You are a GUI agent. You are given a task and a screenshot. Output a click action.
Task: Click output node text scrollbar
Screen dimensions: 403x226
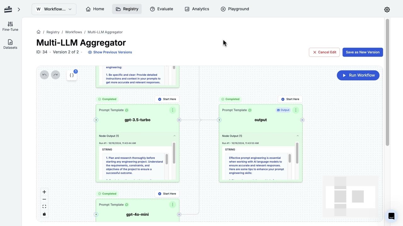click(x=290, y=159)
